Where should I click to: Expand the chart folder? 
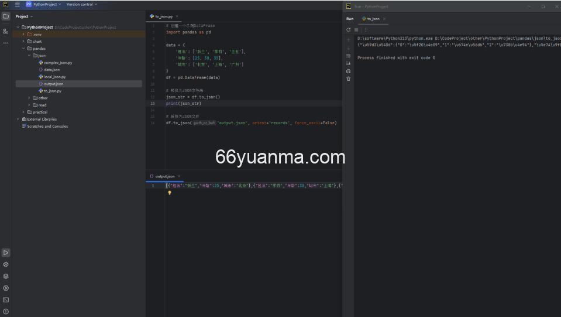[x=23, y=42]
